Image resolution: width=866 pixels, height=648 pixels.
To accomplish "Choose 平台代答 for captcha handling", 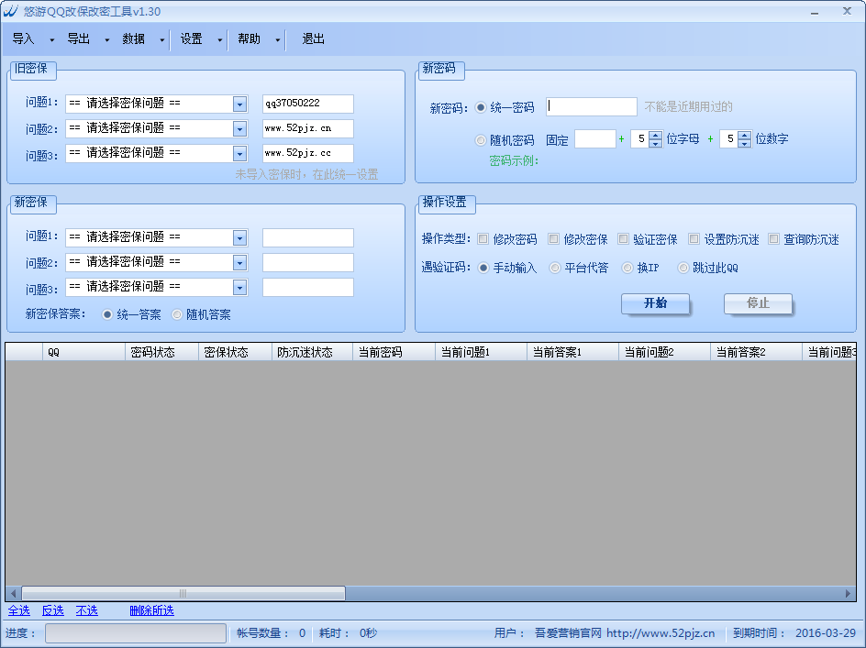I will (555, 268).
